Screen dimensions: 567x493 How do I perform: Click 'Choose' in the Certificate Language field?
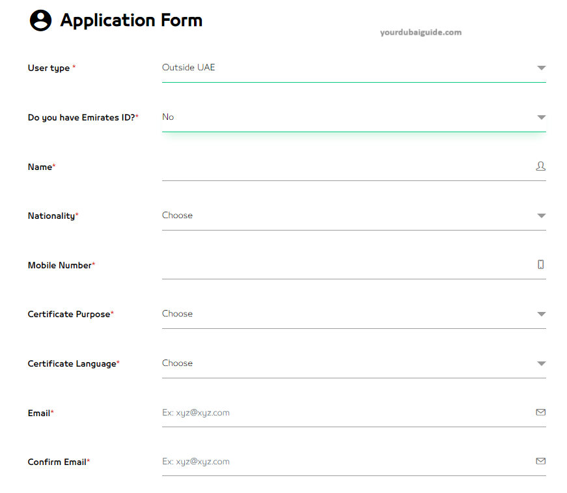click(x=177, y=363)
